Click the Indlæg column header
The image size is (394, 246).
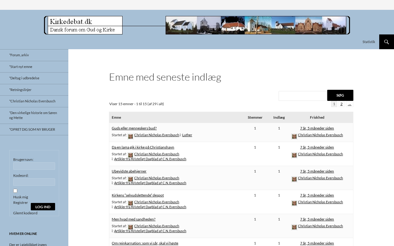click(279, 117)
